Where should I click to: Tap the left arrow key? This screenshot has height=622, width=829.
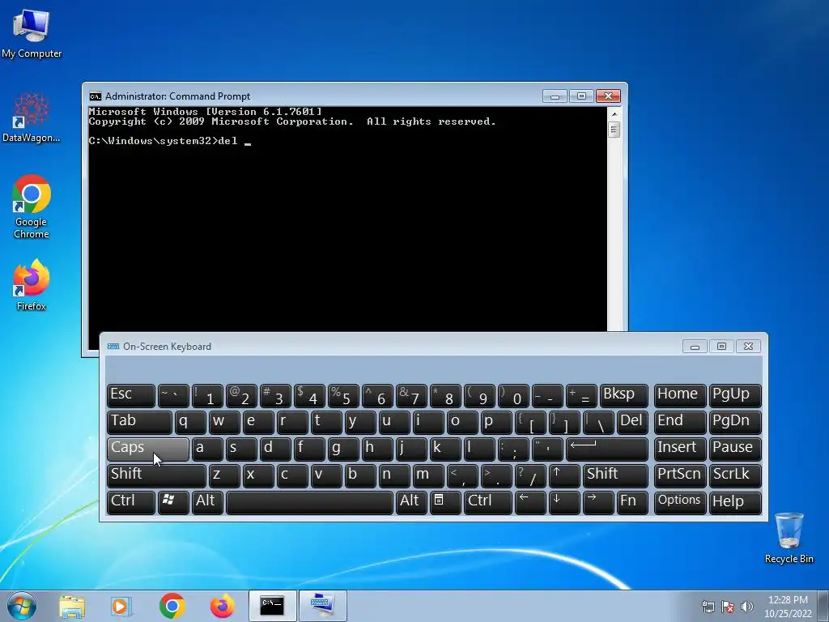529,502
